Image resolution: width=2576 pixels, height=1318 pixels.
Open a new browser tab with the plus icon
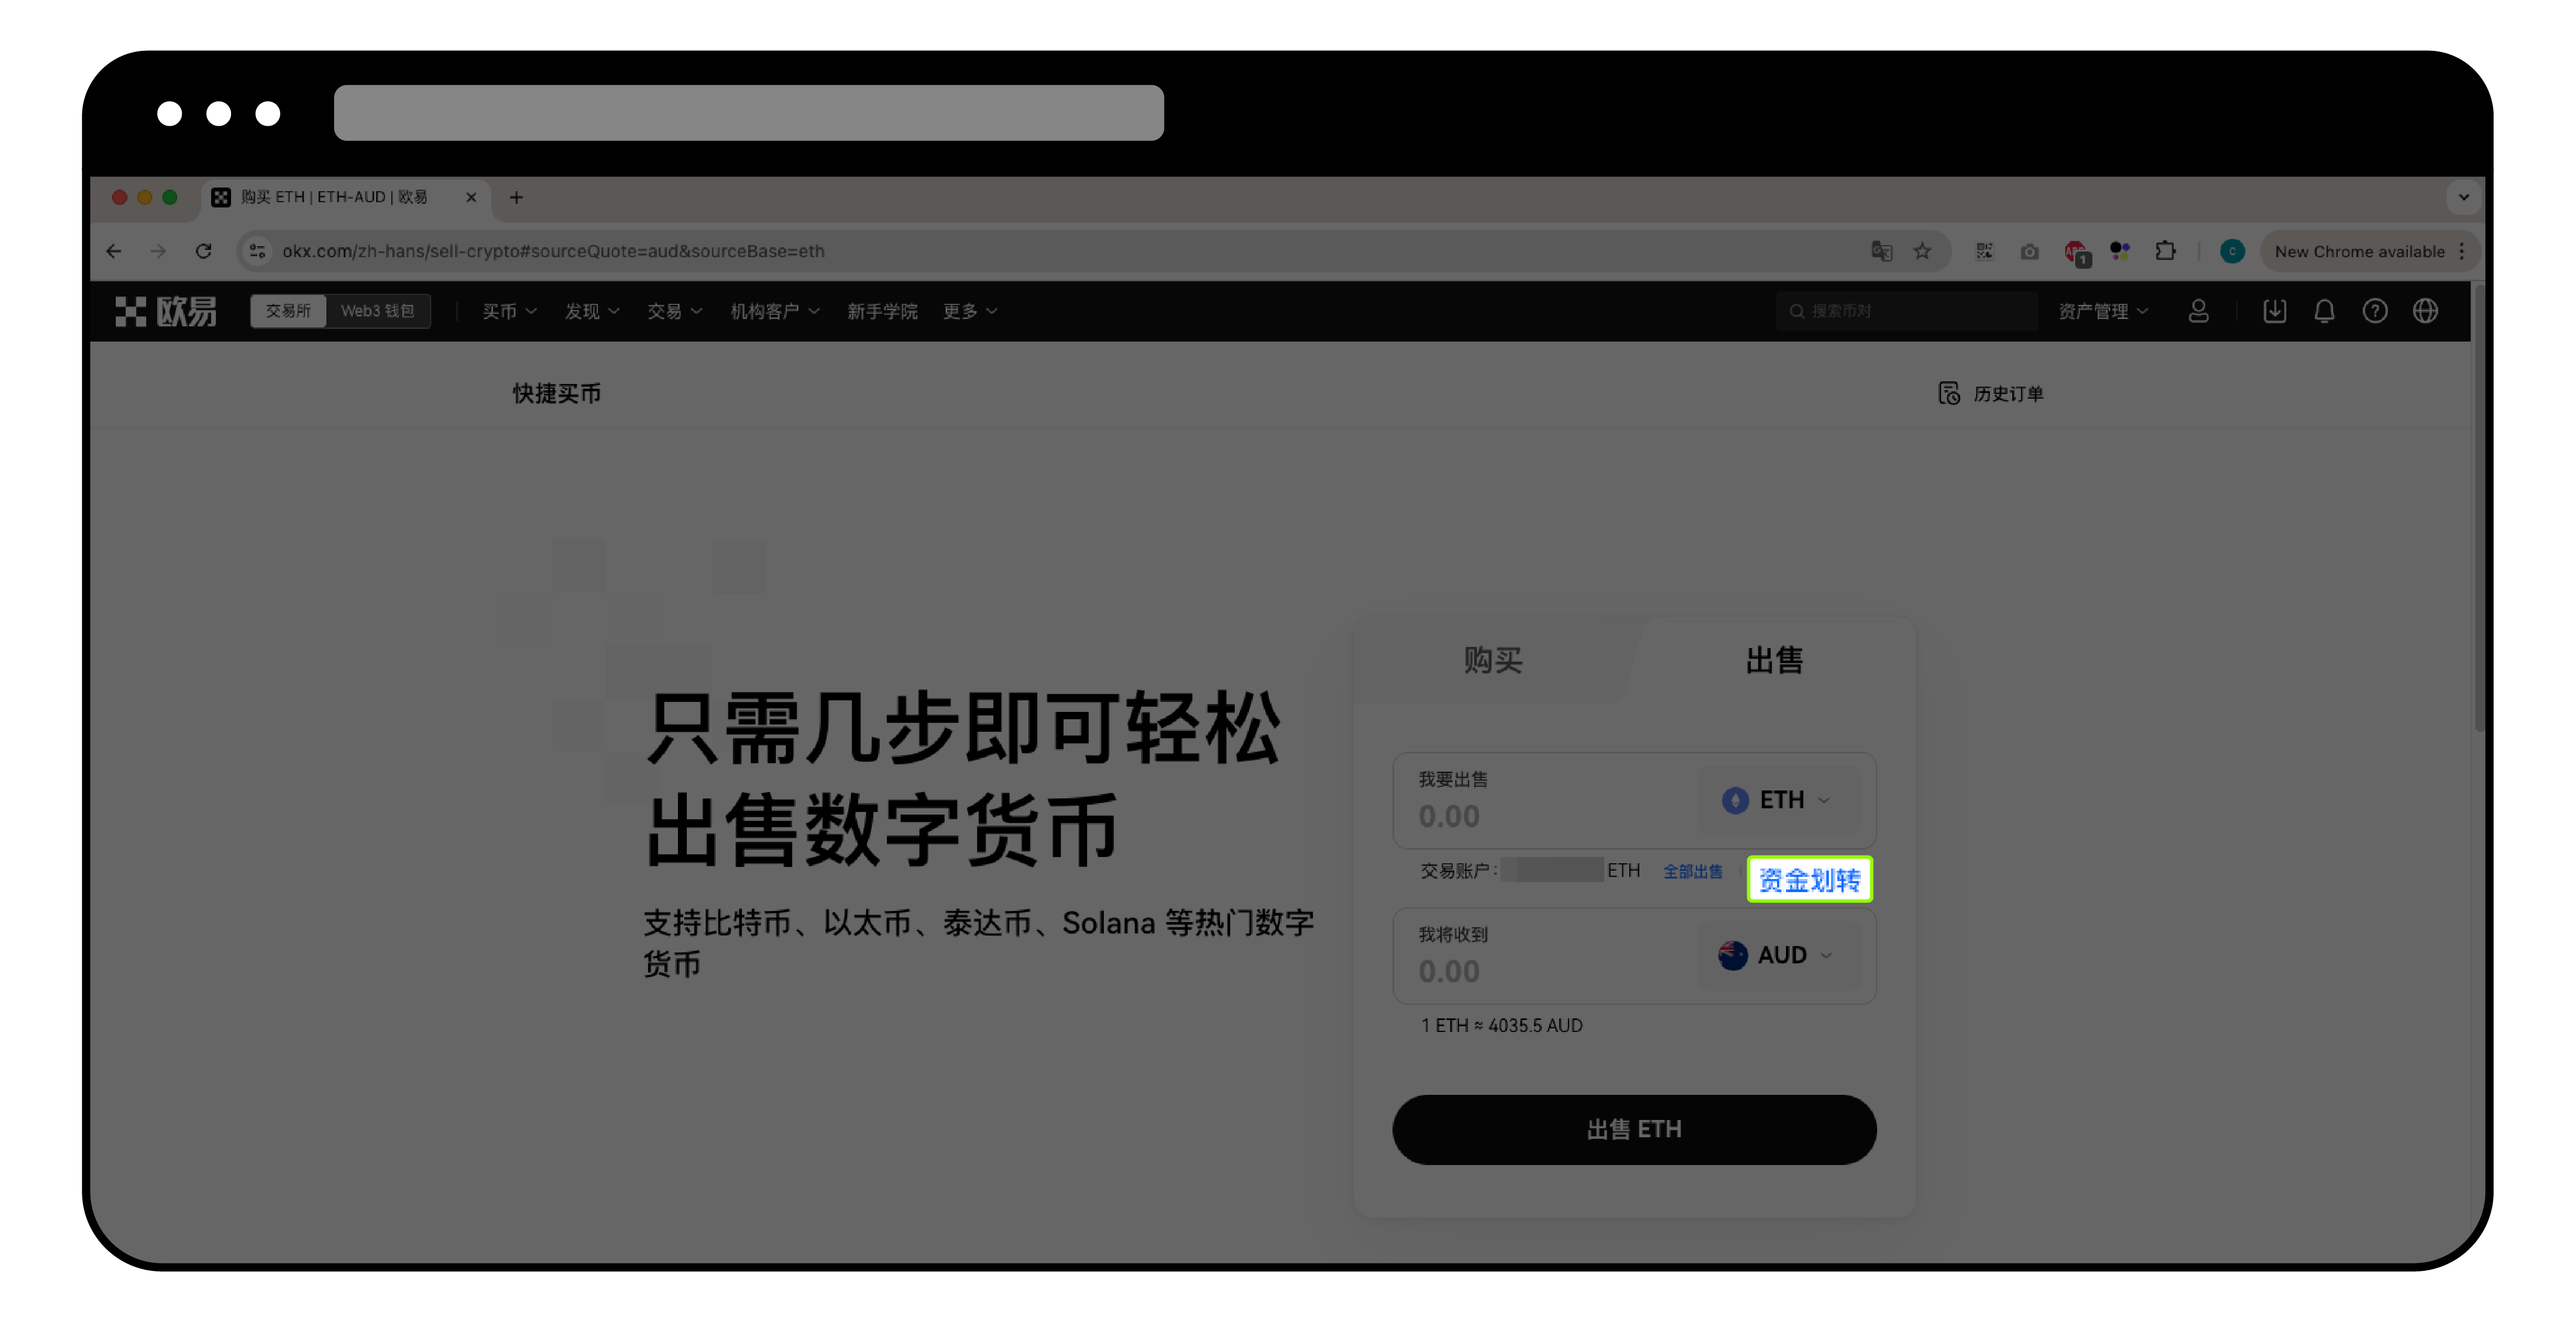click(516, 197)
